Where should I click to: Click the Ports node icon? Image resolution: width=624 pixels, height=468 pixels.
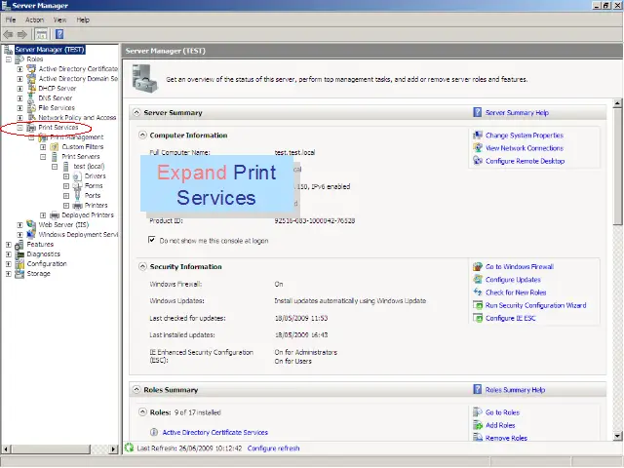(x=78, y=196)
